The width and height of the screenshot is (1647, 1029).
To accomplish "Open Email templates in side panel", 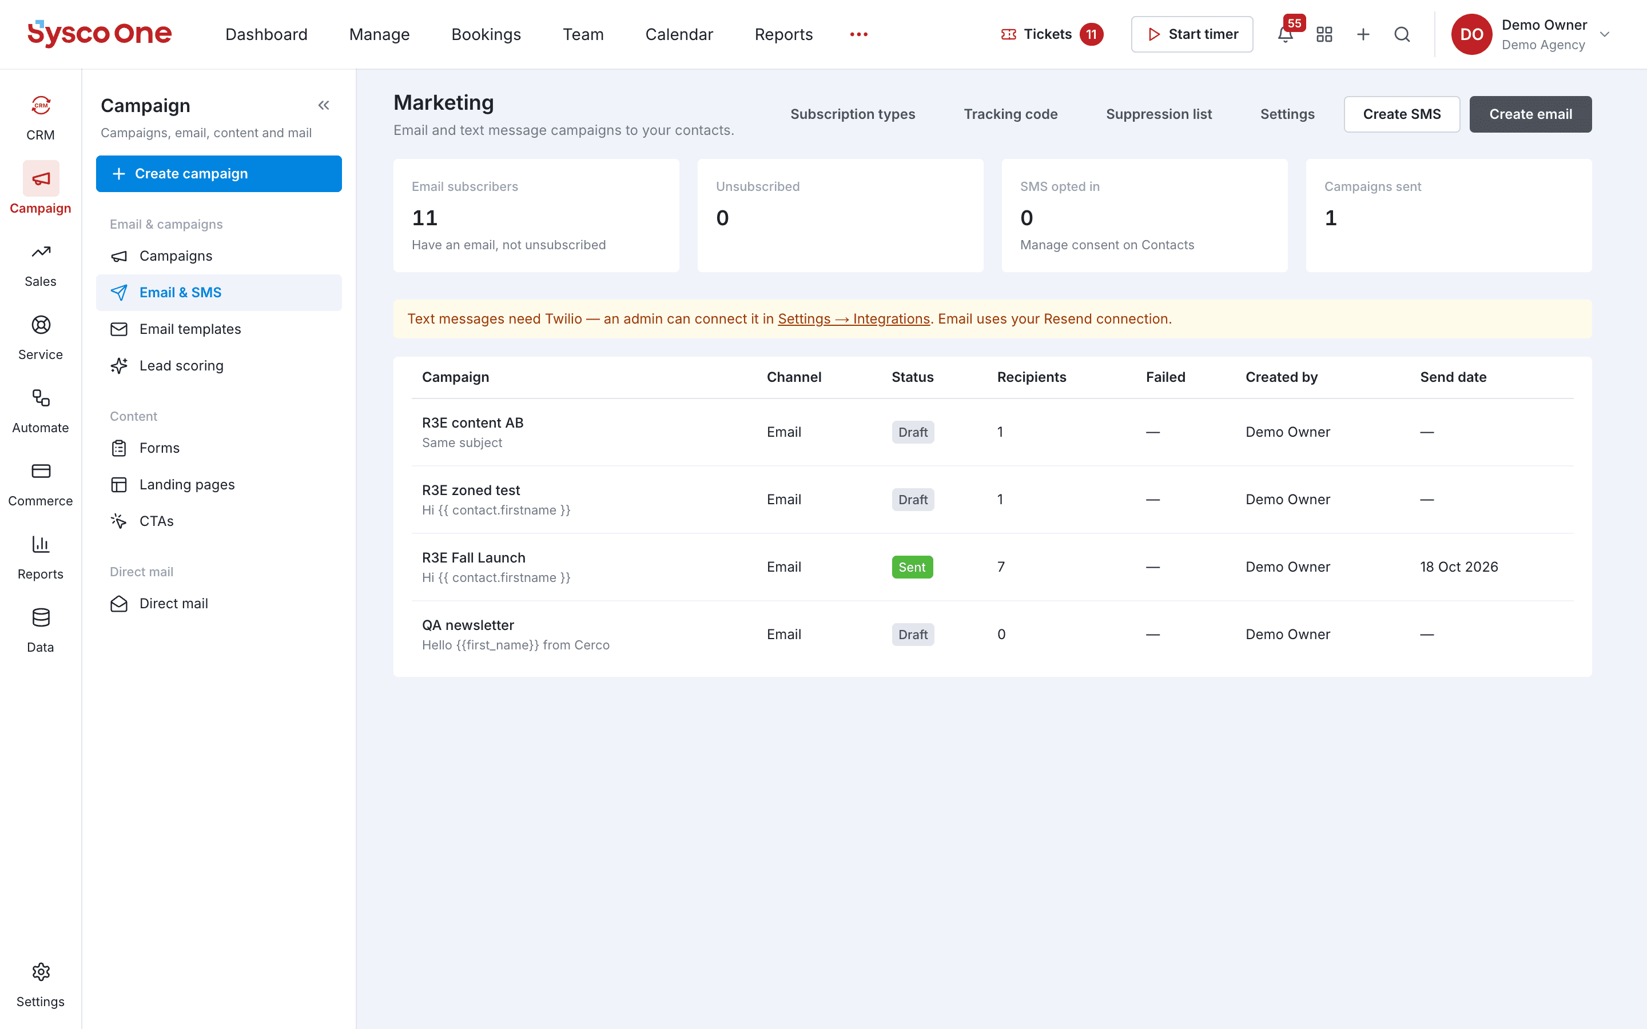I will 218,329.
